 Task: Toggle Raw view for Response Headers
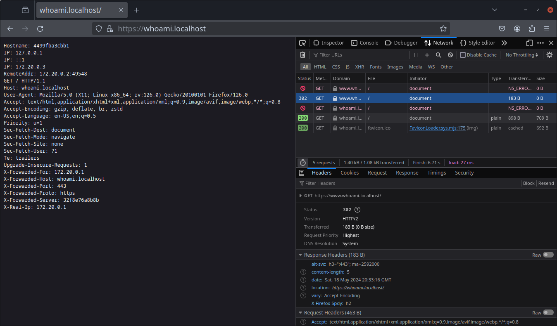(548, 255)
